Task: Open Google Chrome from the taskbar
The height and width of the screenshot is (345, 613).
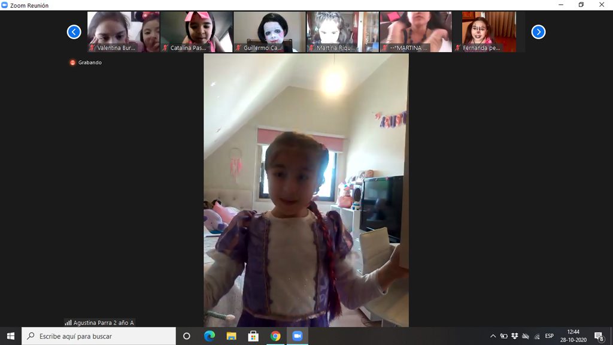Action: (275, 336)
